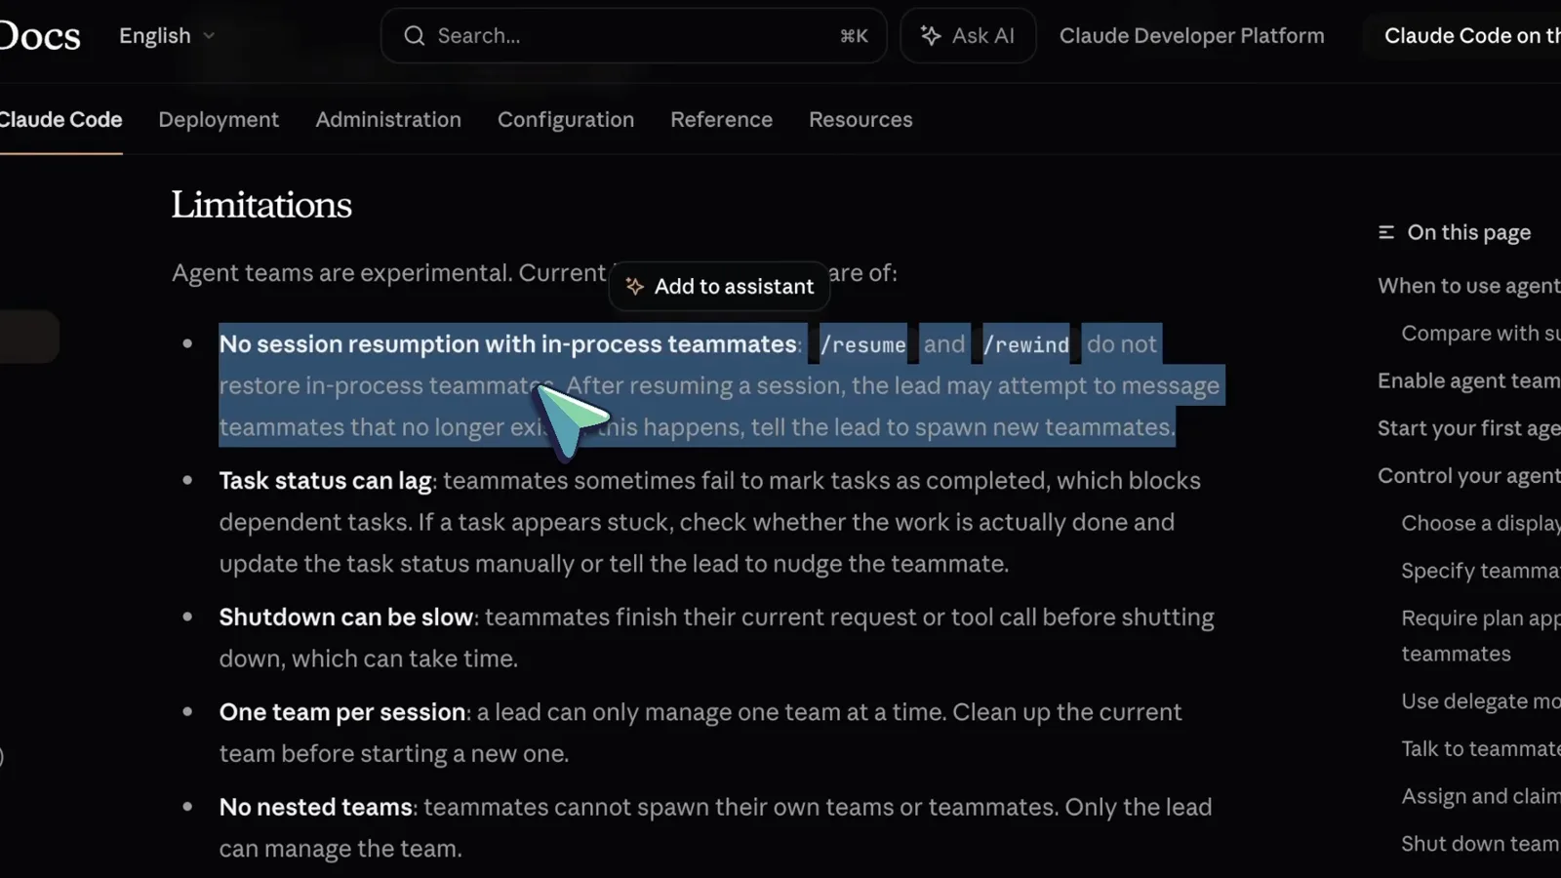This screenshot has height=878, width=1561.
Task: Go to 'When to use agent' section link
Action: 1468,286
